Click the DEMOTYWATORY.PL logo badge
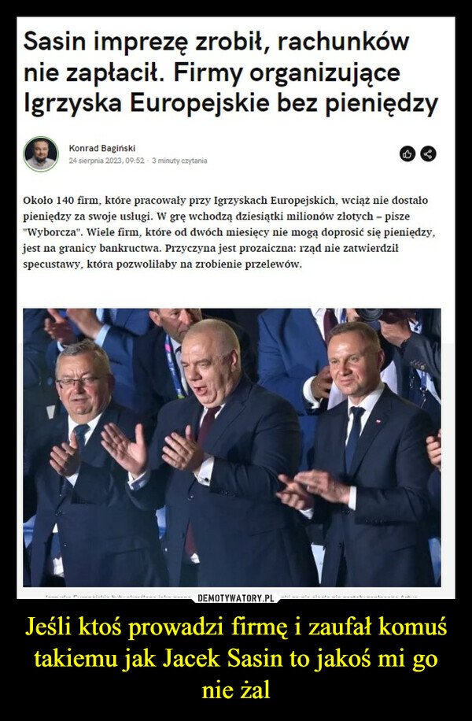Image resolution: width=472 pixels, height=721 pixels. click(235, 598)
